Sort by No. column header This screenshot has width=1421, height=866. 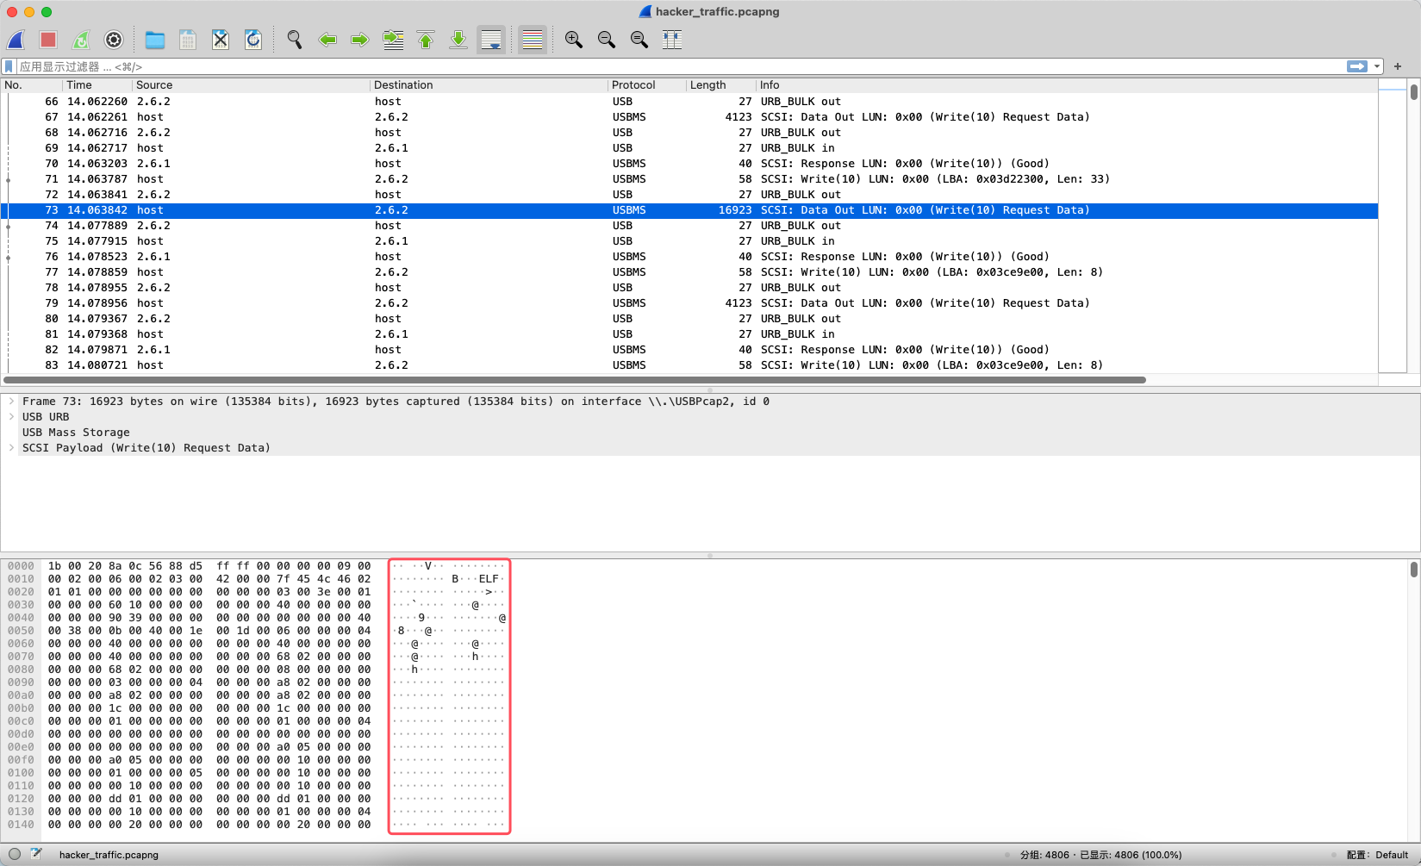tap(32, 85)
